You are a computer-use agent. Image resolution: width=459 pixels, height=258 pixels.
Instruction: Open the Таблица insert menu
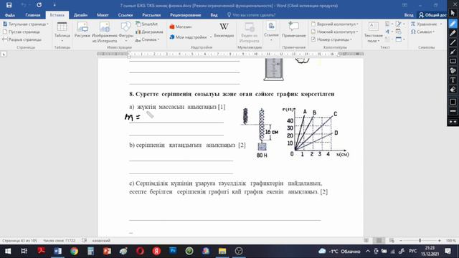point(62,32)
